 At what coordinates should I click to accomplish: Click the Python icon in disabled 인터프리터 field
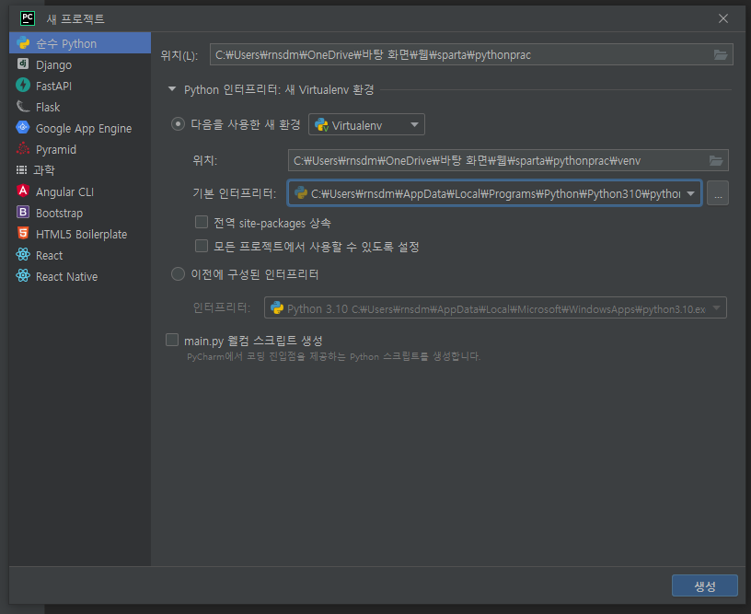point(277,308)
